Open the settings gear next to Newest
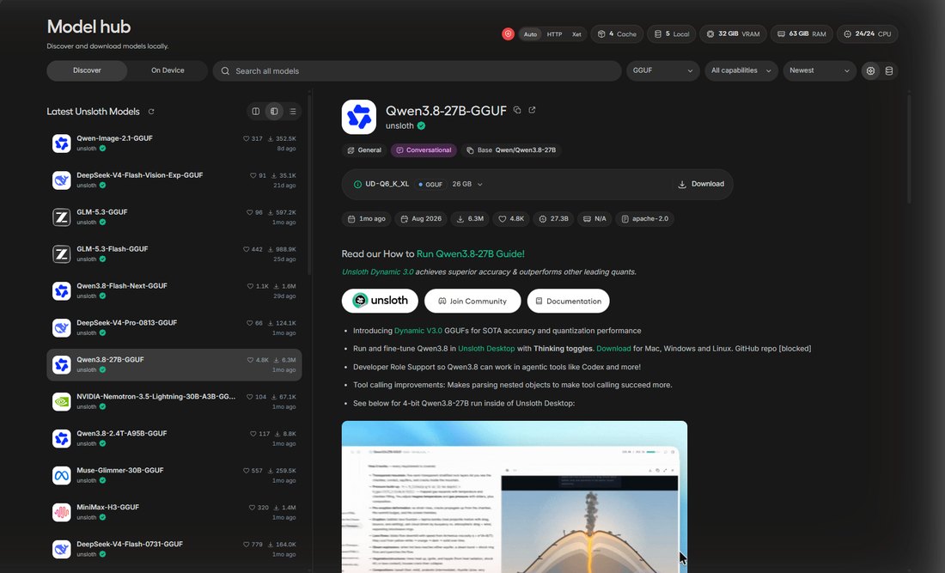This screenshot has width=945, height=573. [x=870, y=71]
